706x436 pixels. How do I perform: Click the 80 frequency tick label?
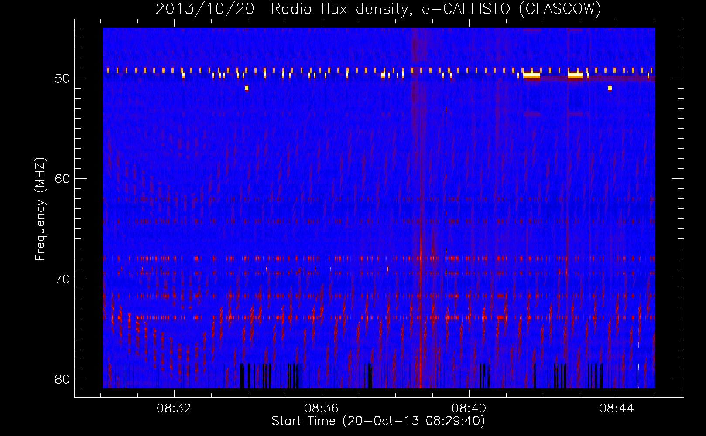63,379
